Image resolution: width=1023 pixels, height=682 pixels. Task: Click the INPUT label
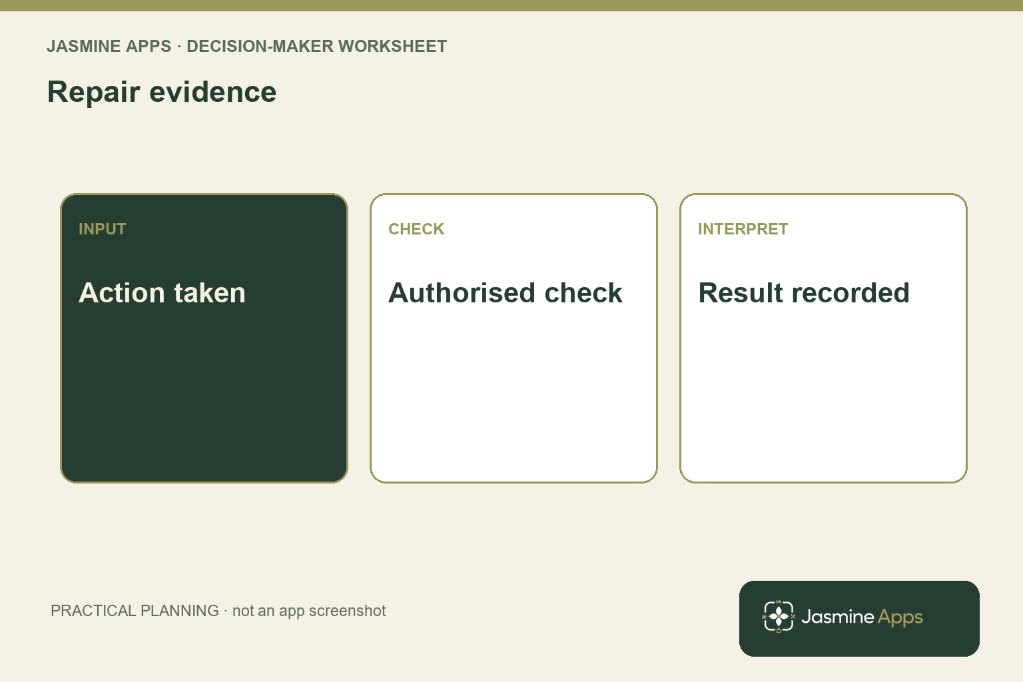102,229
